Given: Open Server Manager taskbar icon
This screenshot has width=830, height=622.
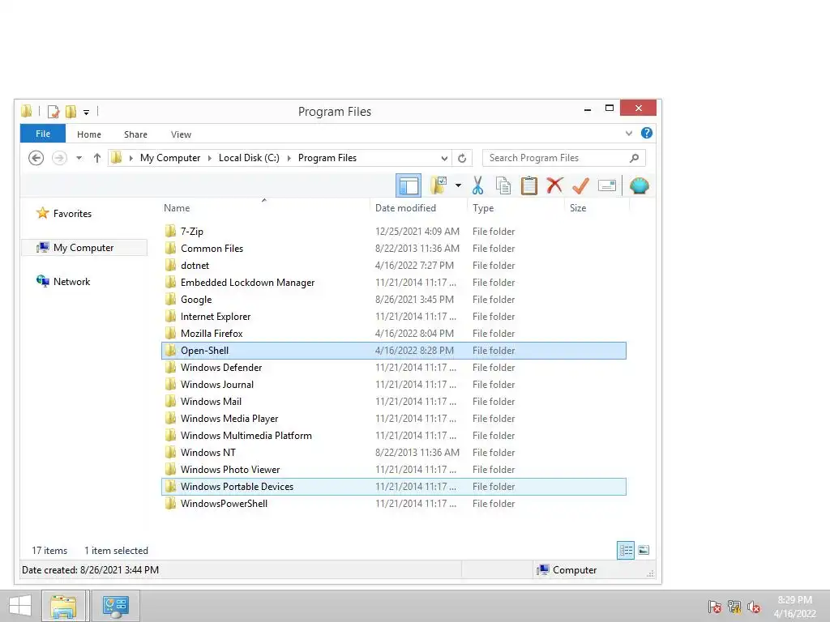Looking at the screenshot, I should coord(116,606).
